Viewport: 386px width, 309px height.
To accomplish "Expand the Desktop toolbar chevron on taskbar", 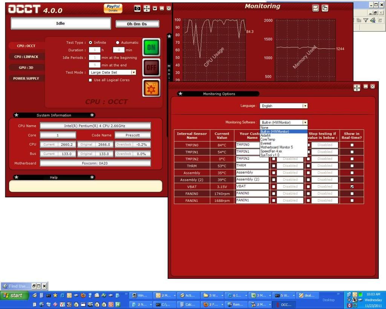I will (x=338, y=294).
